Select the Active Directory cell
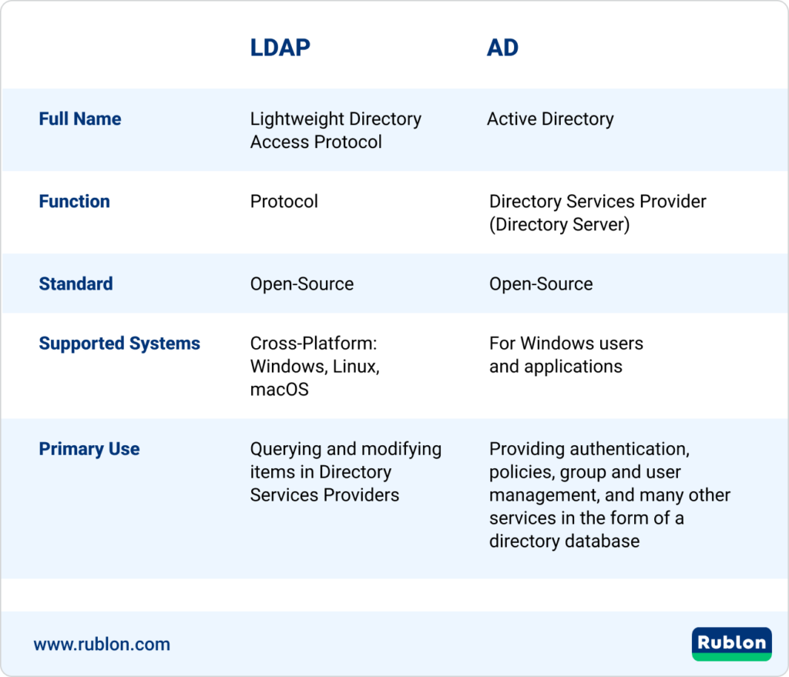Viewport: 789px width, 677px height. (549, 119)
